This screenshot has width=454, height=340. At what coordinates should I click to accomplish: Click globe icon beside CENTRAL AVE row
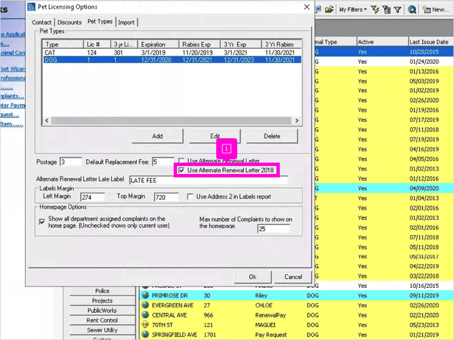(x=146, y=315)
